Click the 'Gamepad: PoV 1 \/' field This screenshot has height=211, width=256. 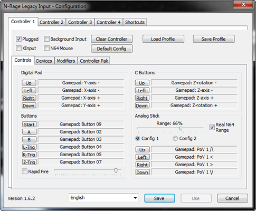[x=194, y=172]
